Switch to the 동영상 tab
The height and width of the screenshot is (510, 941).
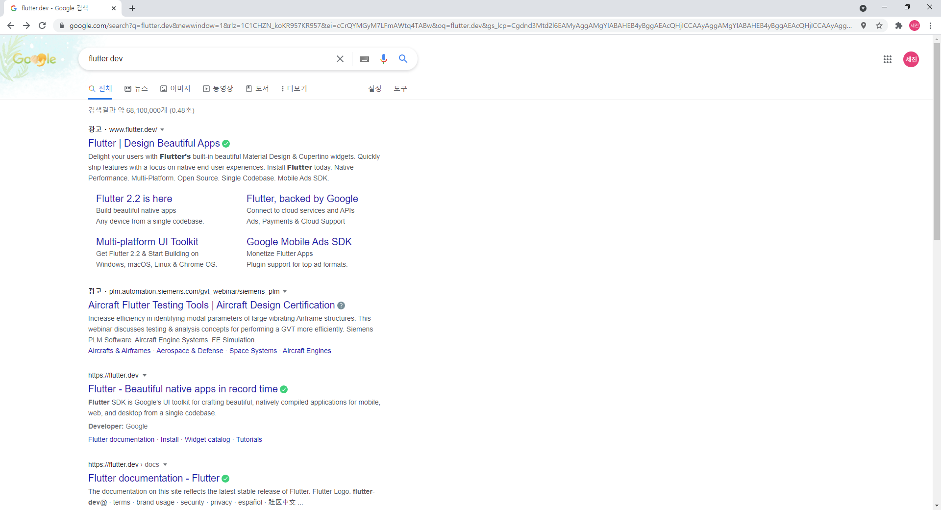(x=218, y=89)
